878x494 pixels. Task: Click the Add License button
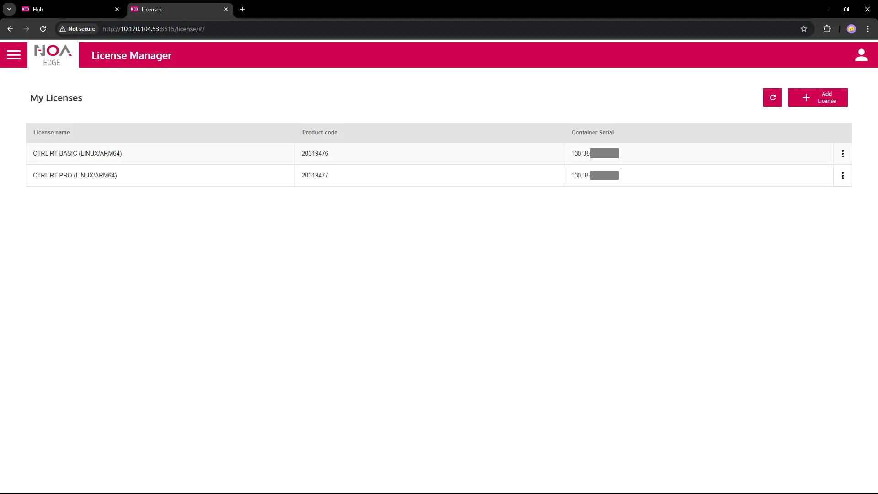818,97
